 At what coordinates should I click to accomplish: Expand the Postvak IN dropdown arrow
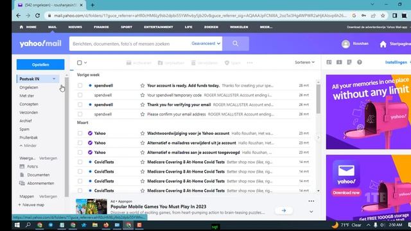[54, 79]
